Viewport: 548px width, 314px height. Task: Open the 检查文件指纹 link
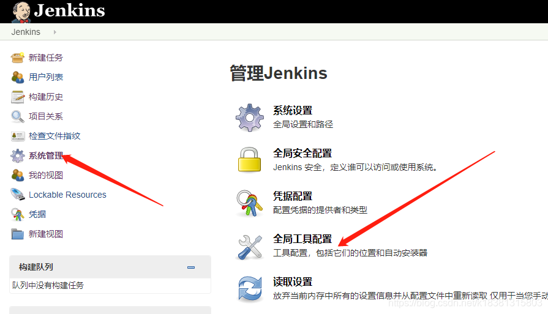coord(54,136)
